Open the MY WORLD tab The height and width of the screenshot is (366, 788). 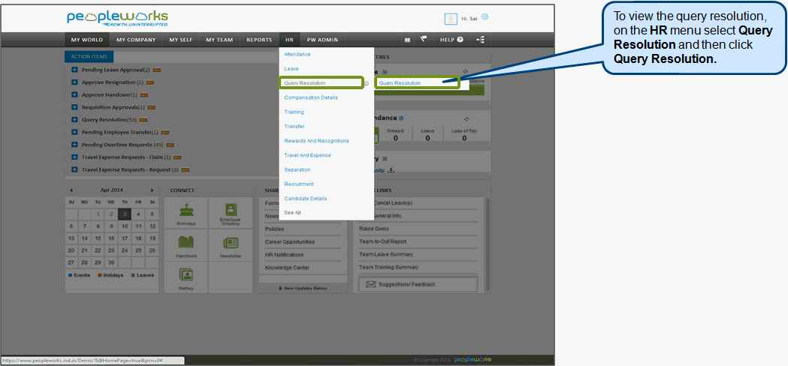point(86,40)
